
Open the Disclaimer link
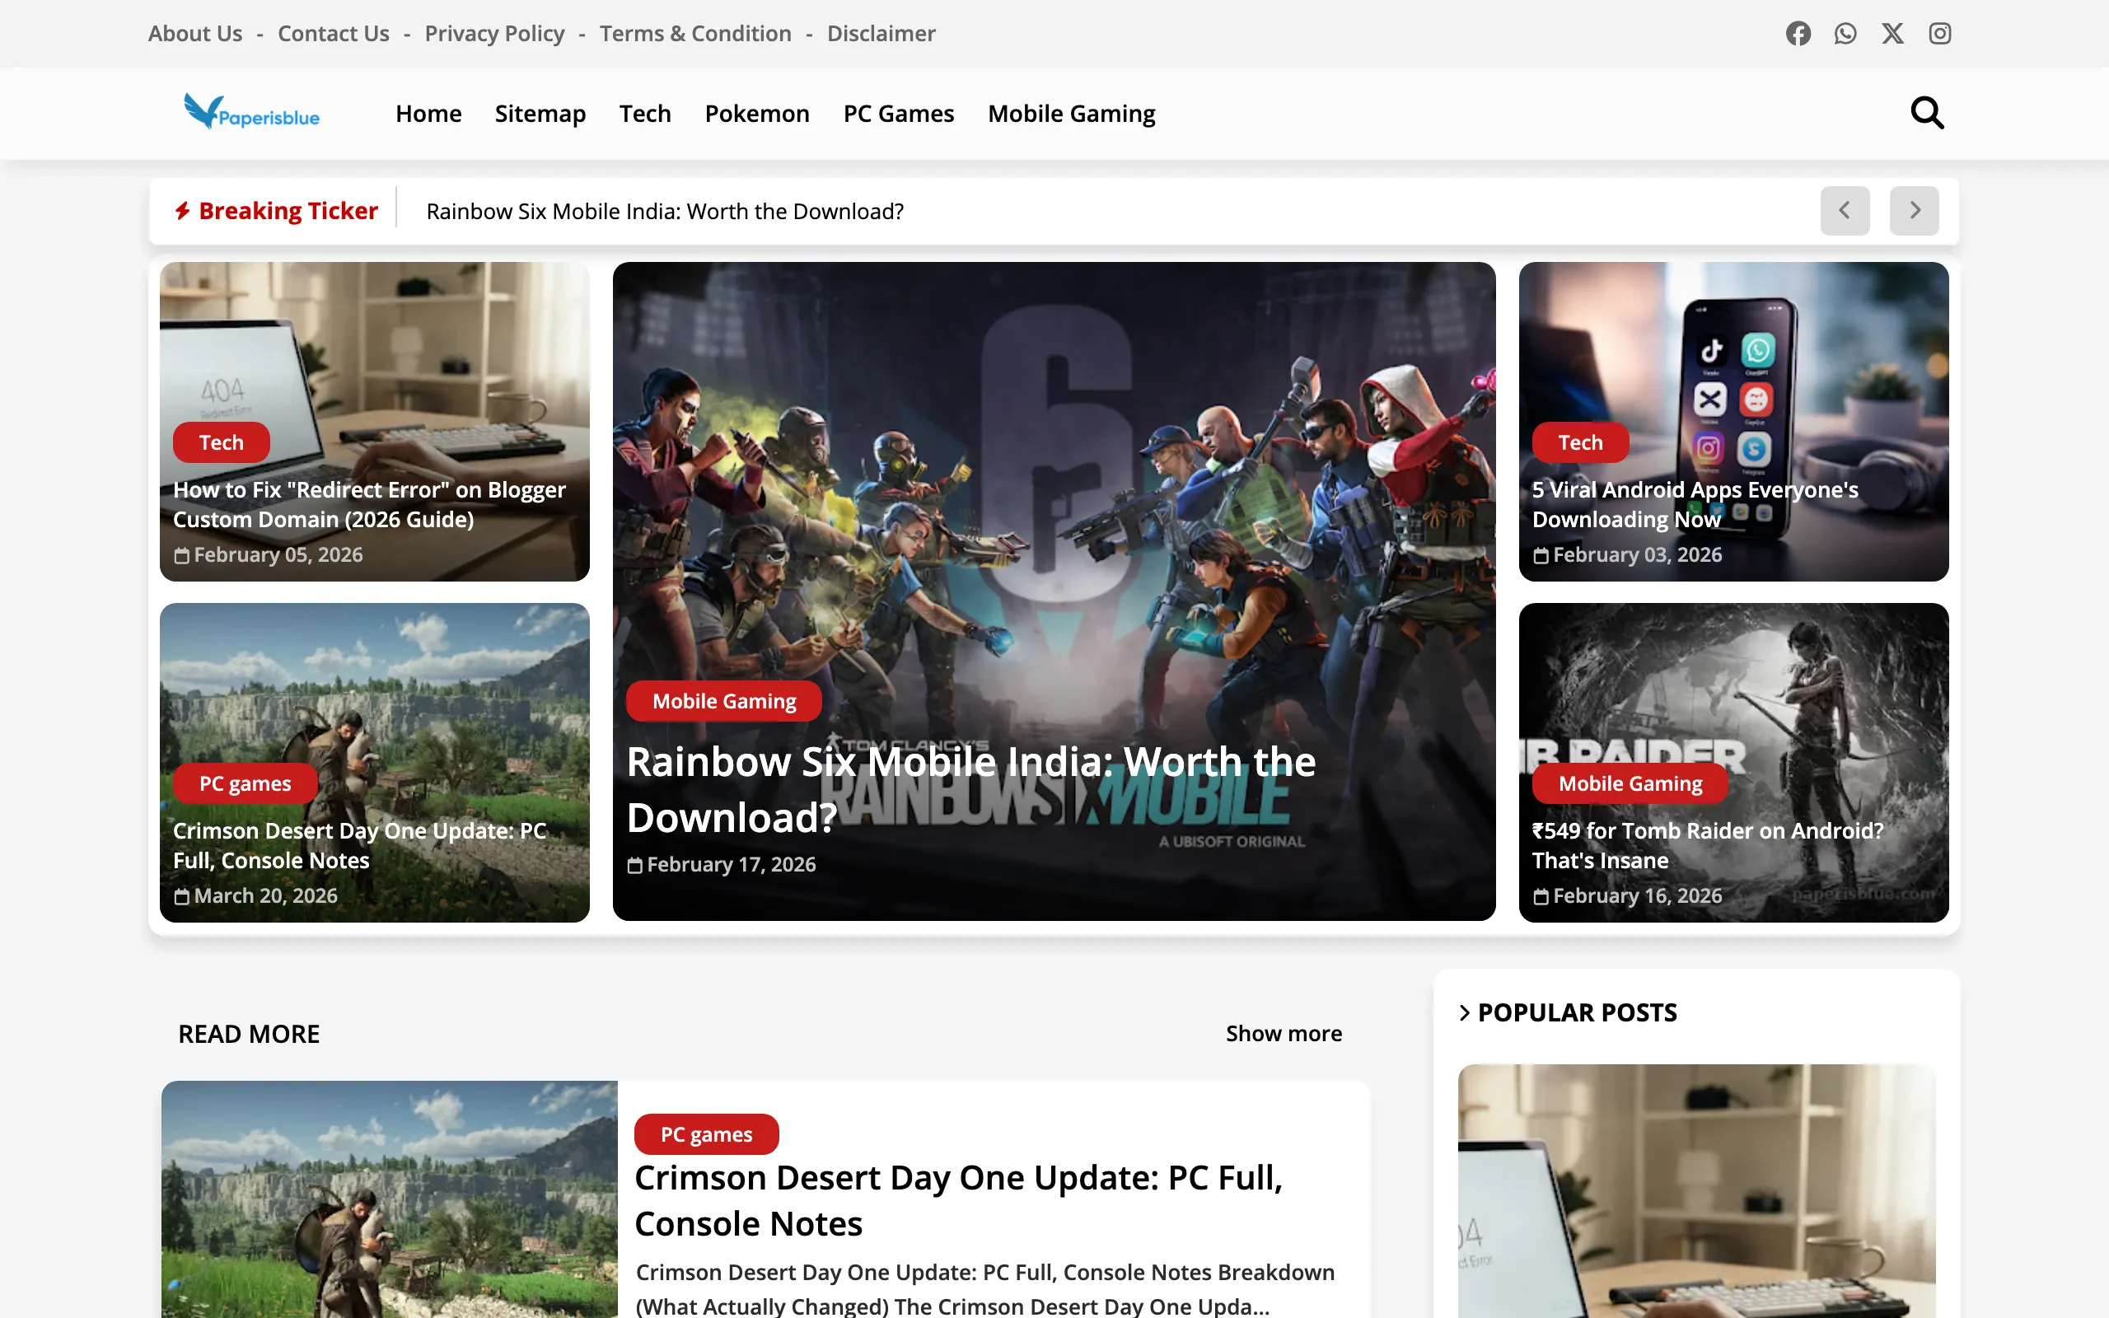[x=881, y=33]
